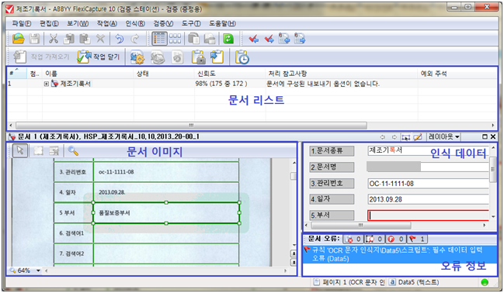Screen dimensions: 504x293
Task: Open the 도구(T) menu
Action: click(191, 23)
